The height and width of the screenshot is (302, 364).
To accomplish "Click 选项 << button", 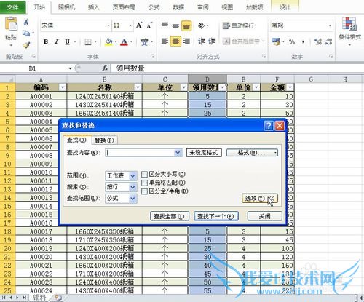I will tap(260, 199).
